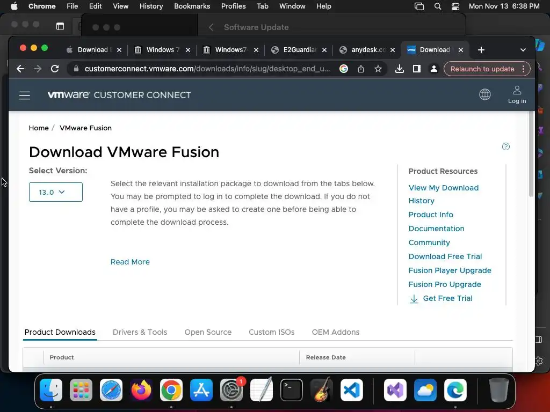
Task: Open Chrome's three-dot menu
Action: tap(523, 69)
